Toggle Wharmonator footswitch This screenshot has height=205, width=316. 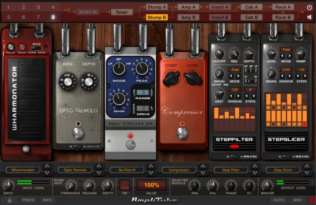(x=26, y=149)
